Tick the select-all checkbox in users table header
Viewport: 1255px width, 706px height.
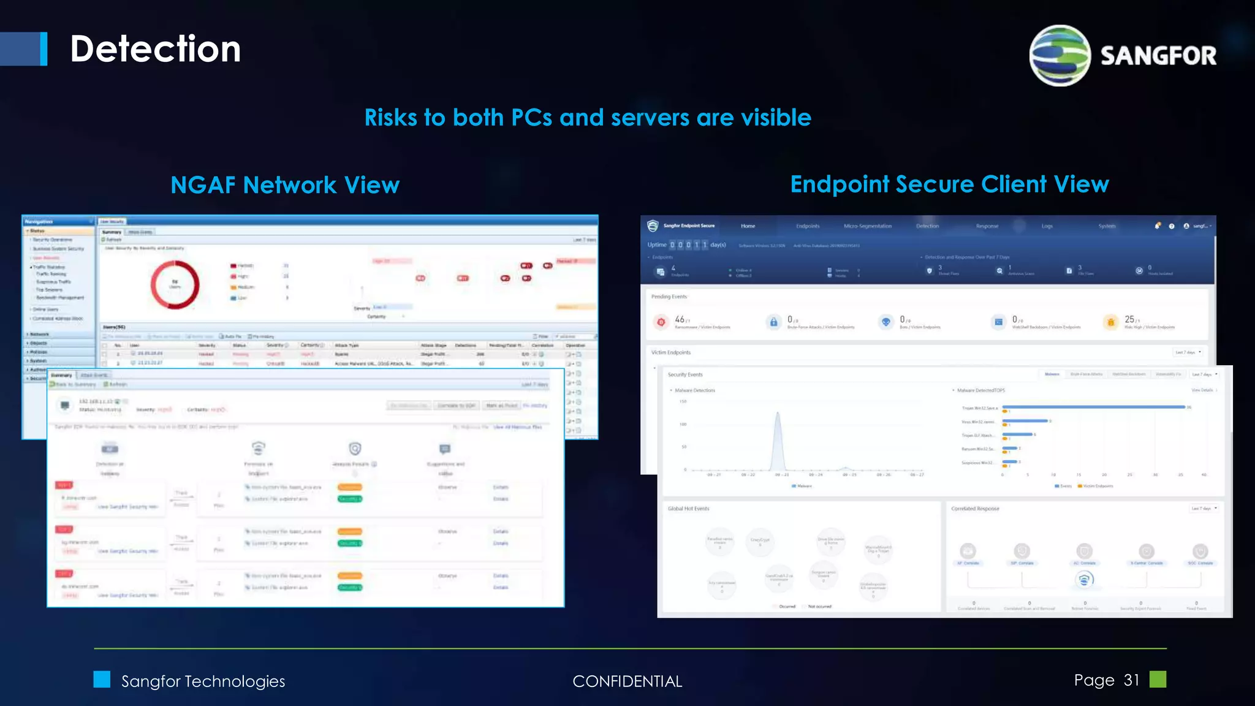pyautogui.click(x=104, y=346)
